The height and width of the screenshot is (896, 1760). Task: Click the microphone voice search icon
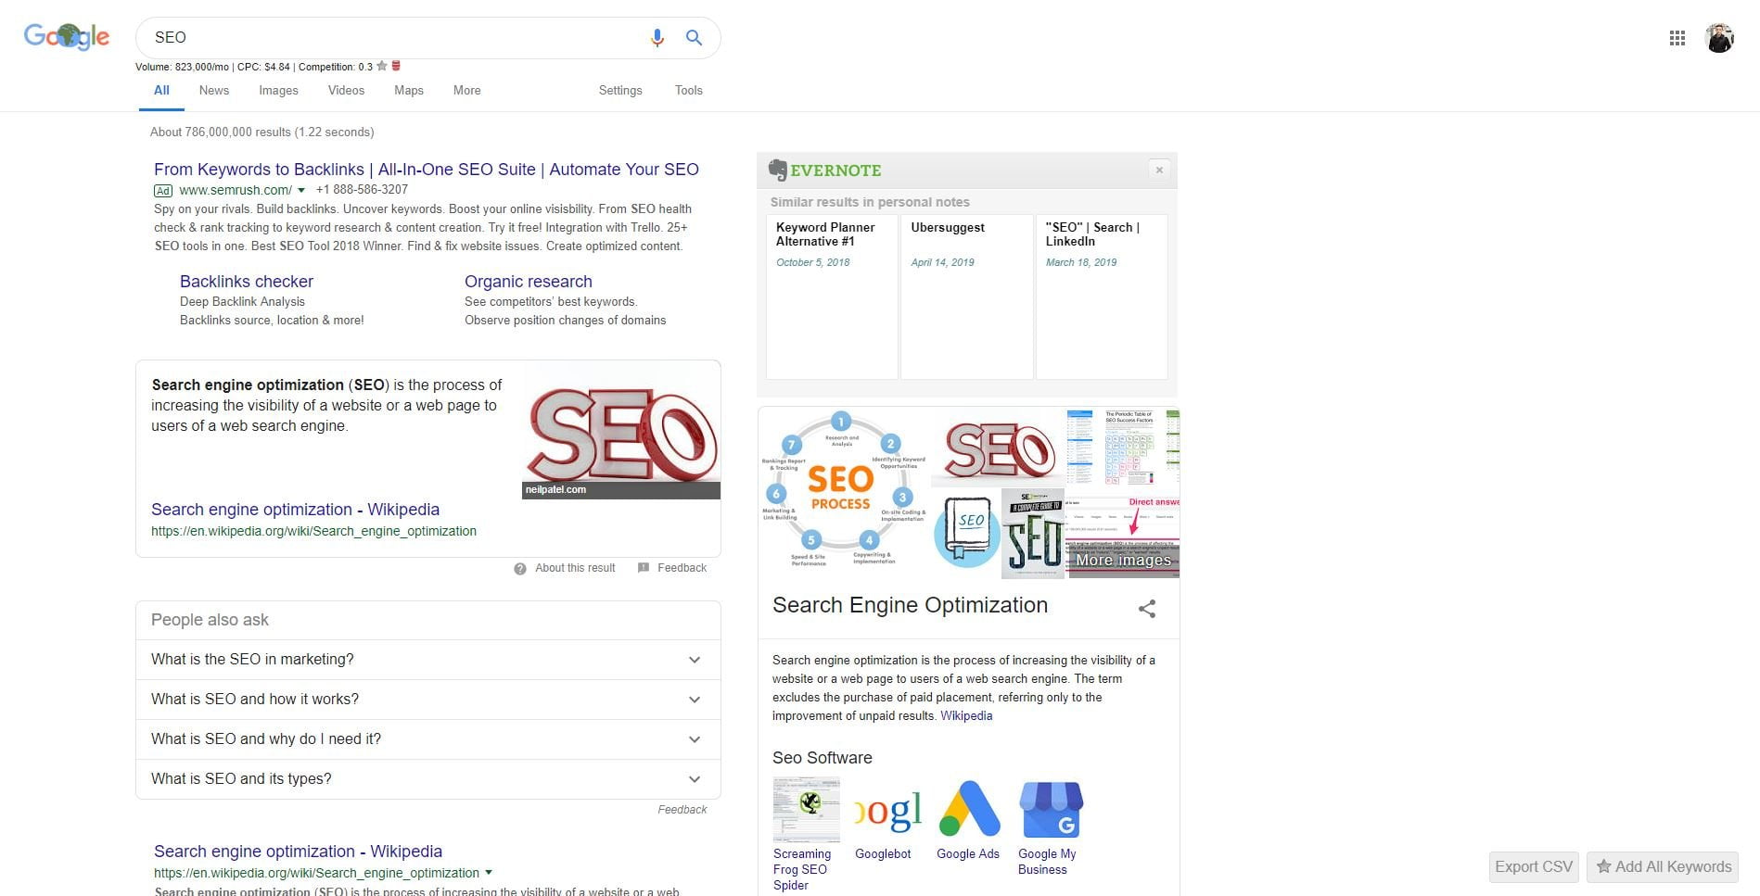[x=657, y=38]
